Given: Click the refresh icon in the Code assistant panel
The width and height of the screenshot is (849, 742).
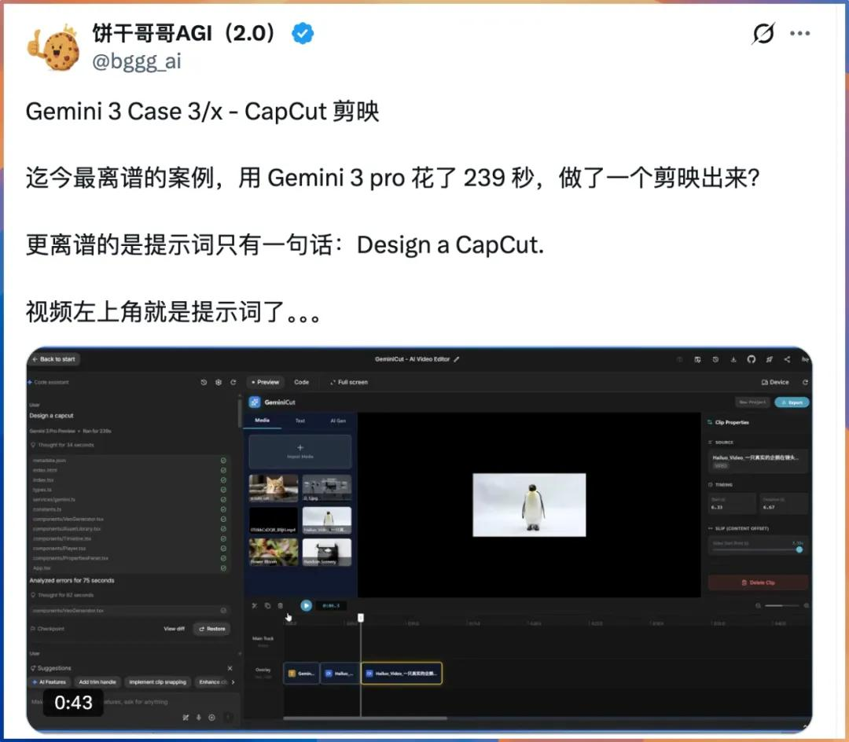Looking at the screenshot, I should [x=233, y=382].
